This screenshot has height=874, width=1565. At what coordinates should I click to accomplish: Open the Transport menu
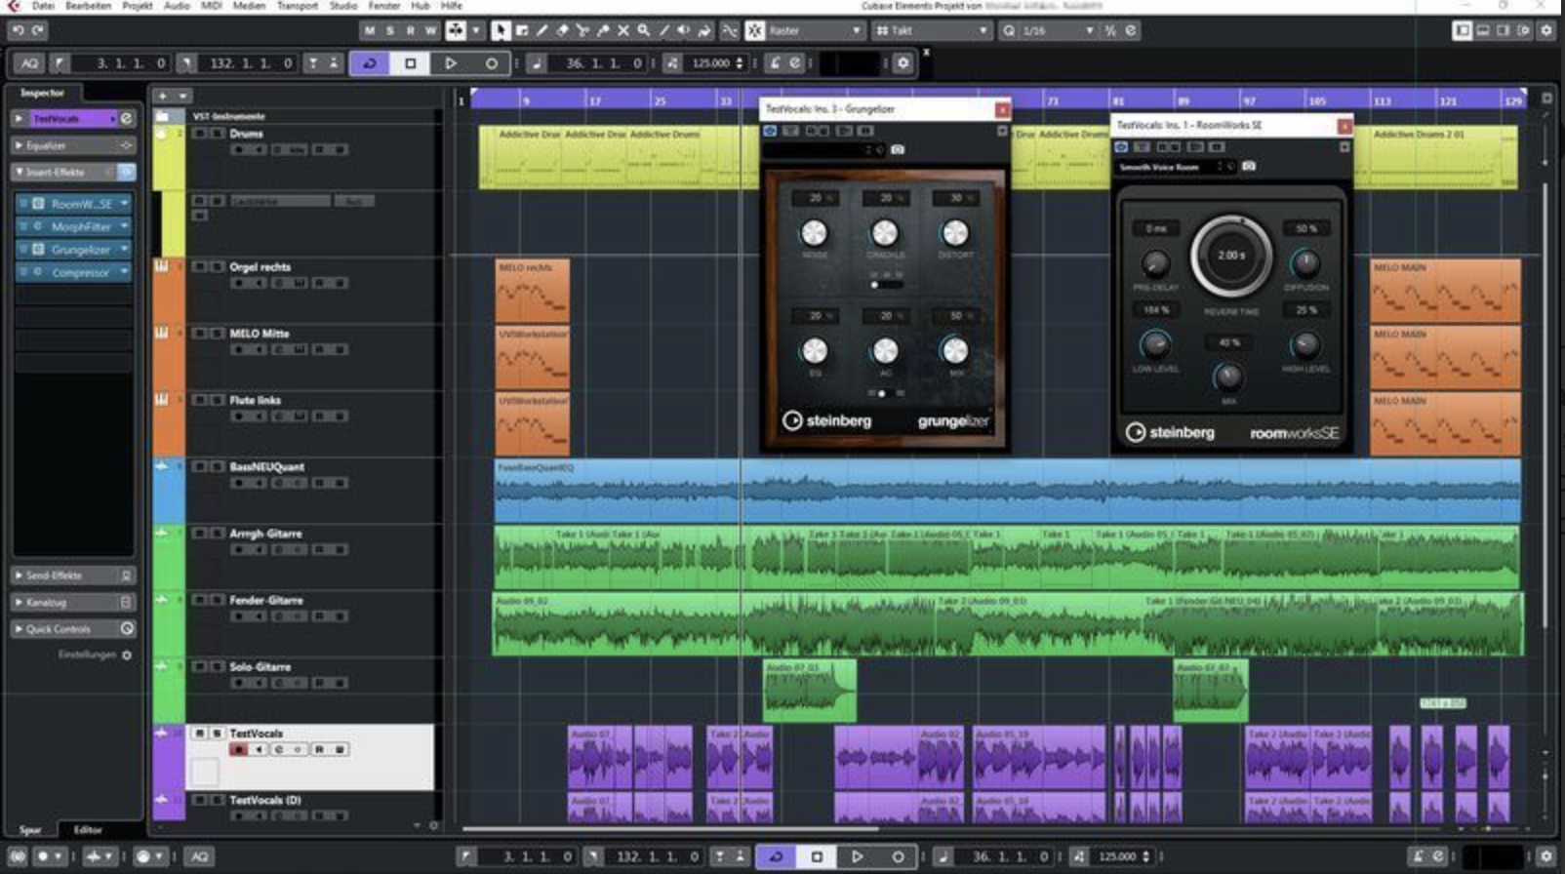pos(297,6)
